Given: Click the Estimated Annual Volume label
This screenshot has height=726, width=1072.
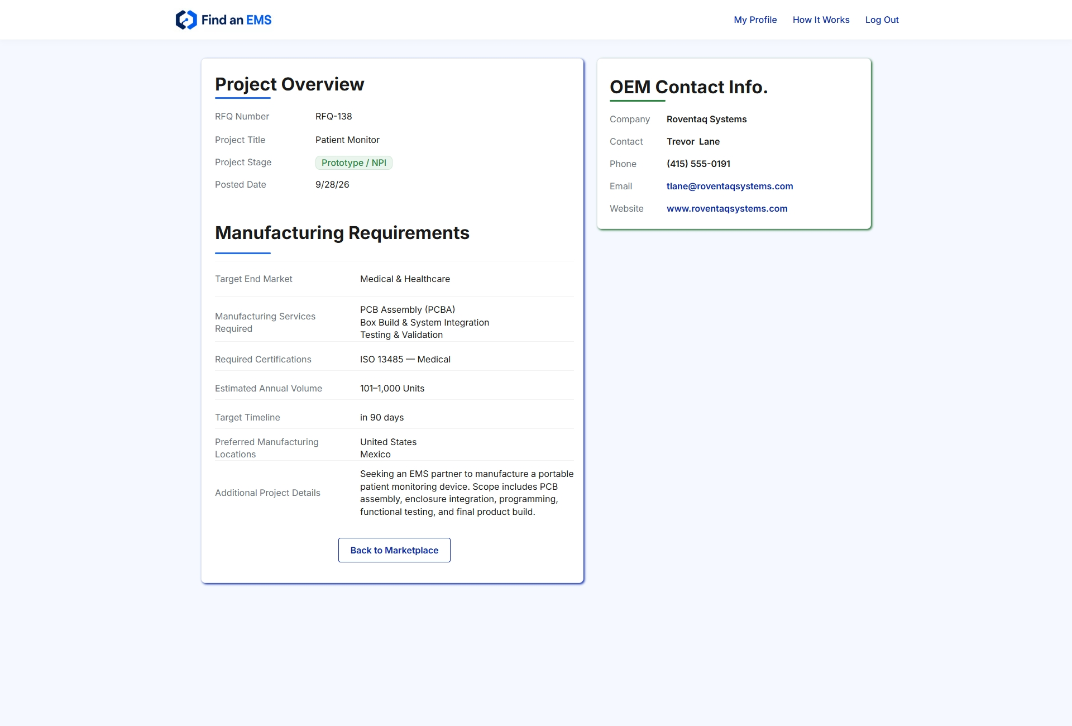Looking at the screenshot, I should [269, 388].
